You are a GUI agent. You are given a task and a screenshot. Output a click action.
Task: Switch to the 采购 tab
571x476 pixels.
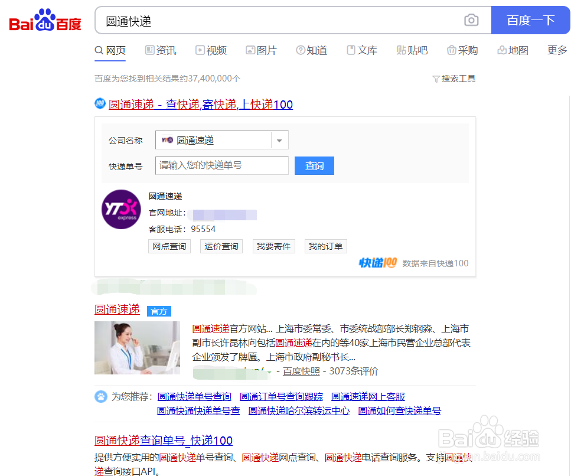point(462,50)
